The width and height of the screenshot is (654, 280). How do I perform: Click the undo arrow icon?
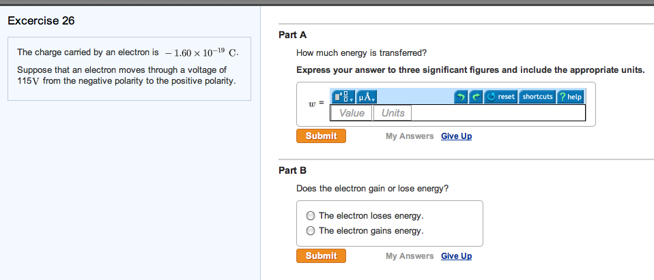462,97
